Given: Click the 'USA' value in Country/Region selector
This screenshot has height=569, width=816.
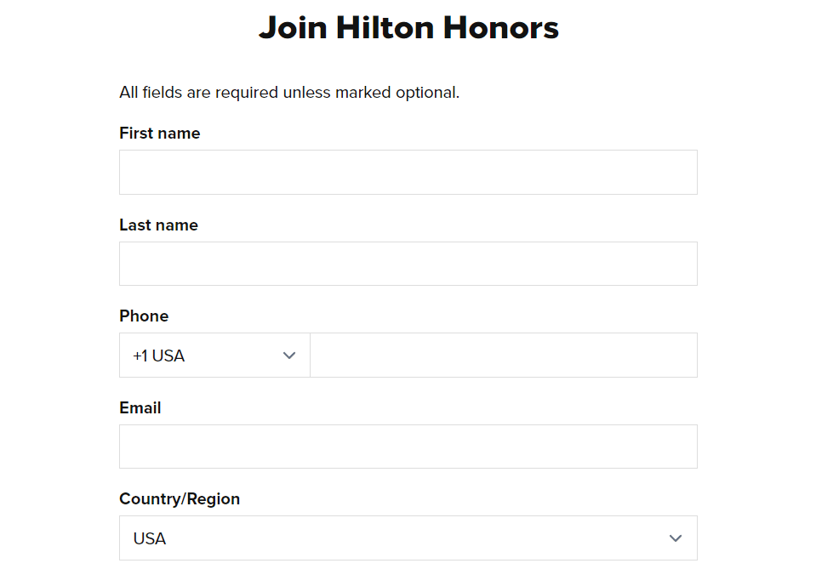Looking at the screenshot, I should 150,538.
